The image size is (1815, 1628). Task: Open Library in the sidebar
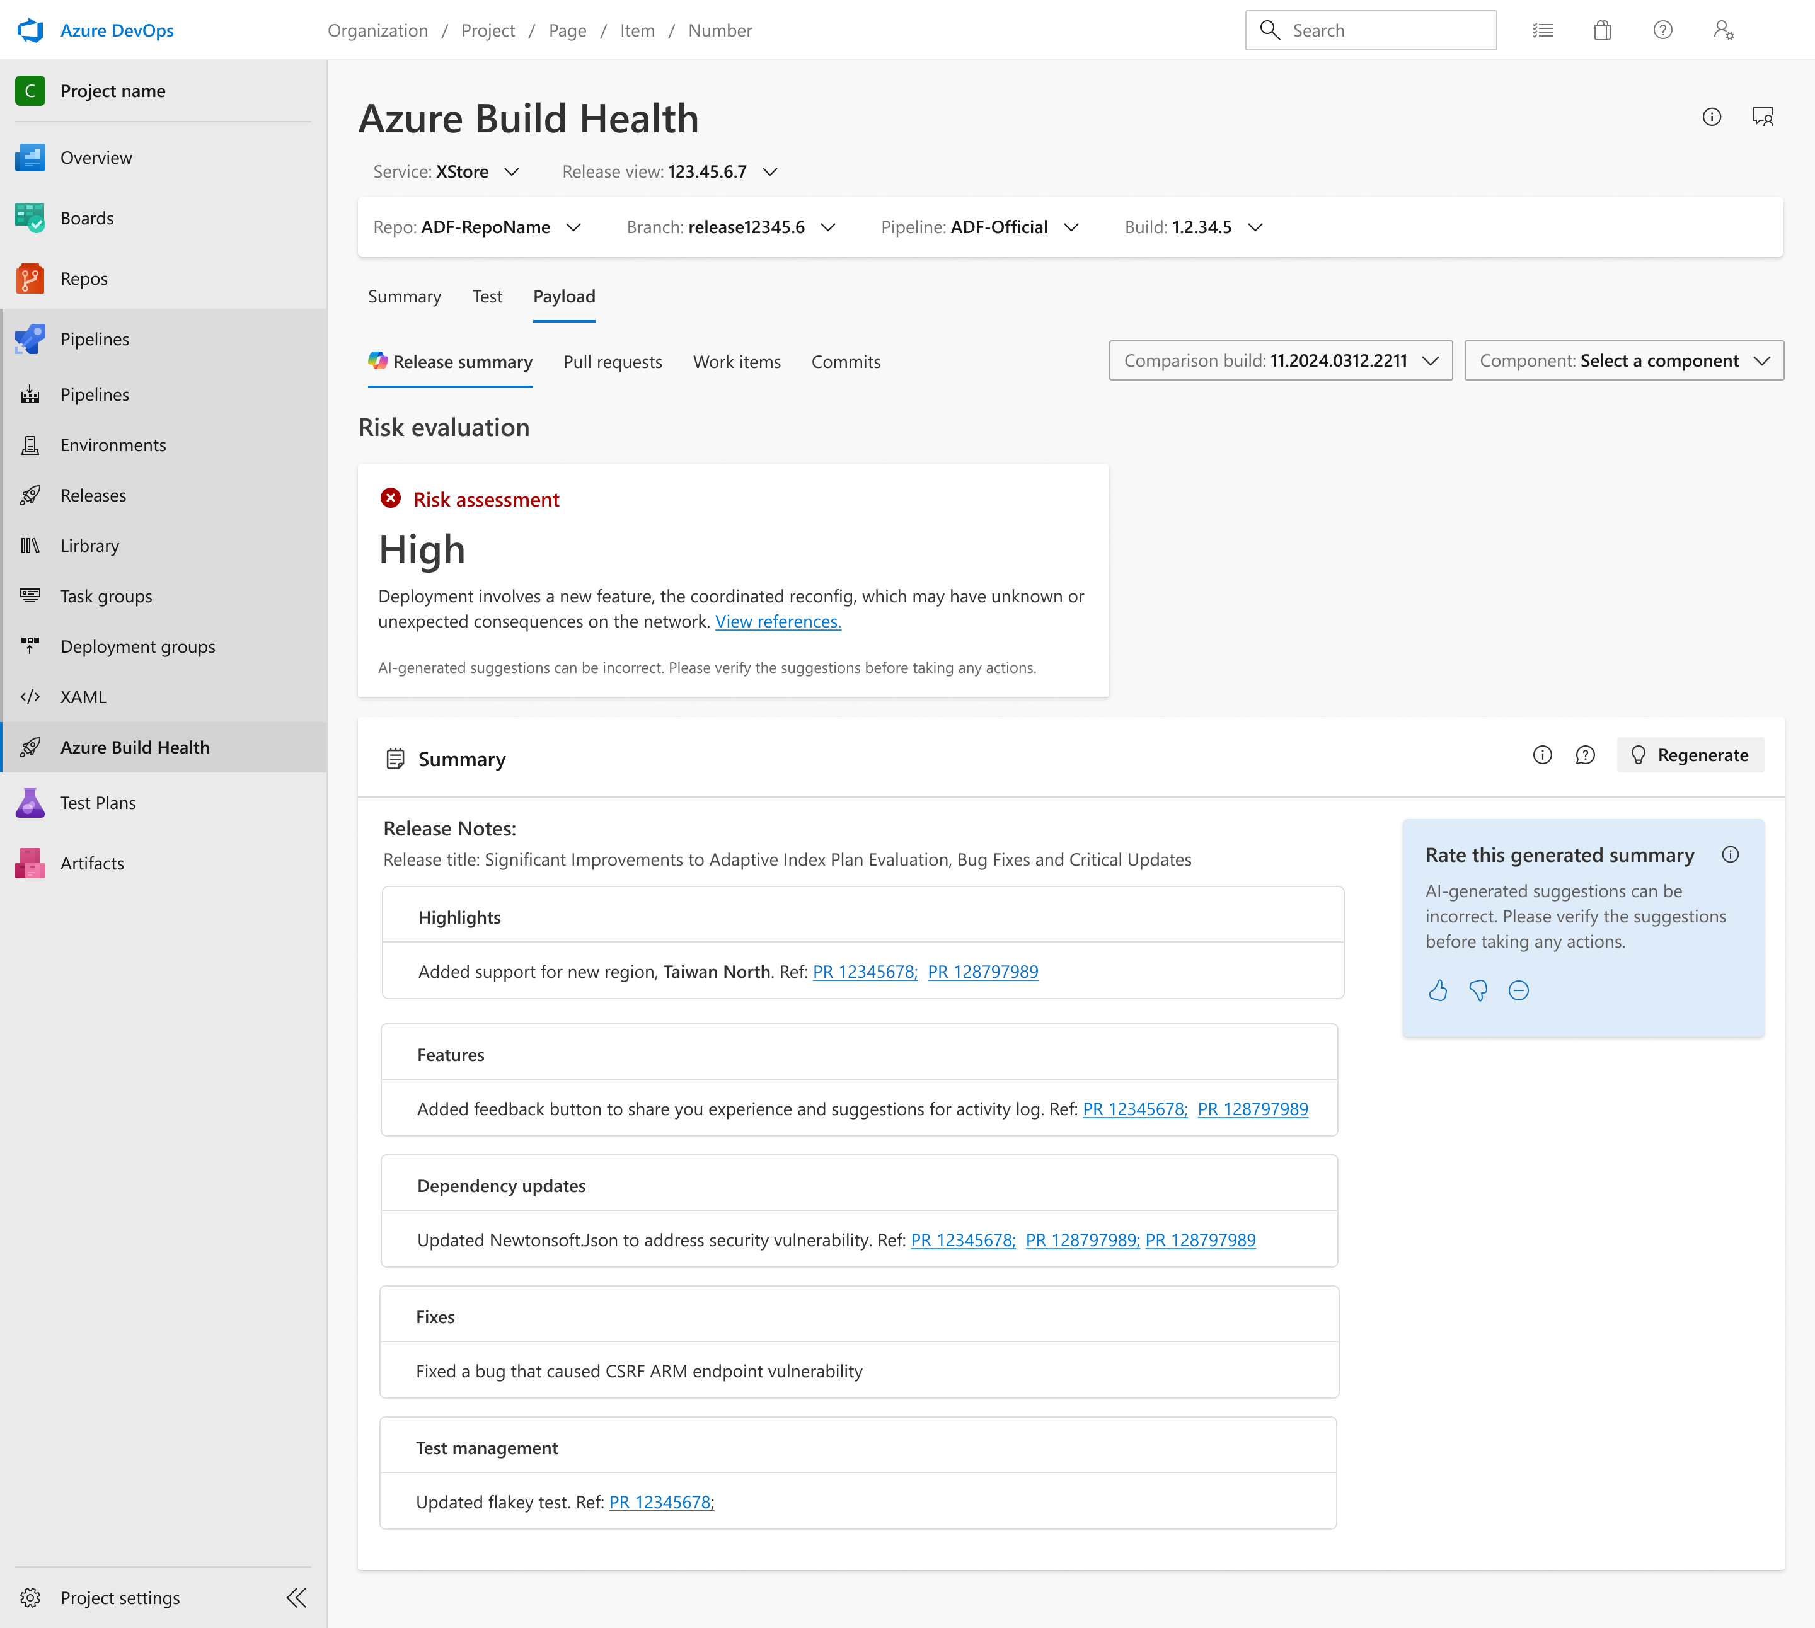[164, 546]
